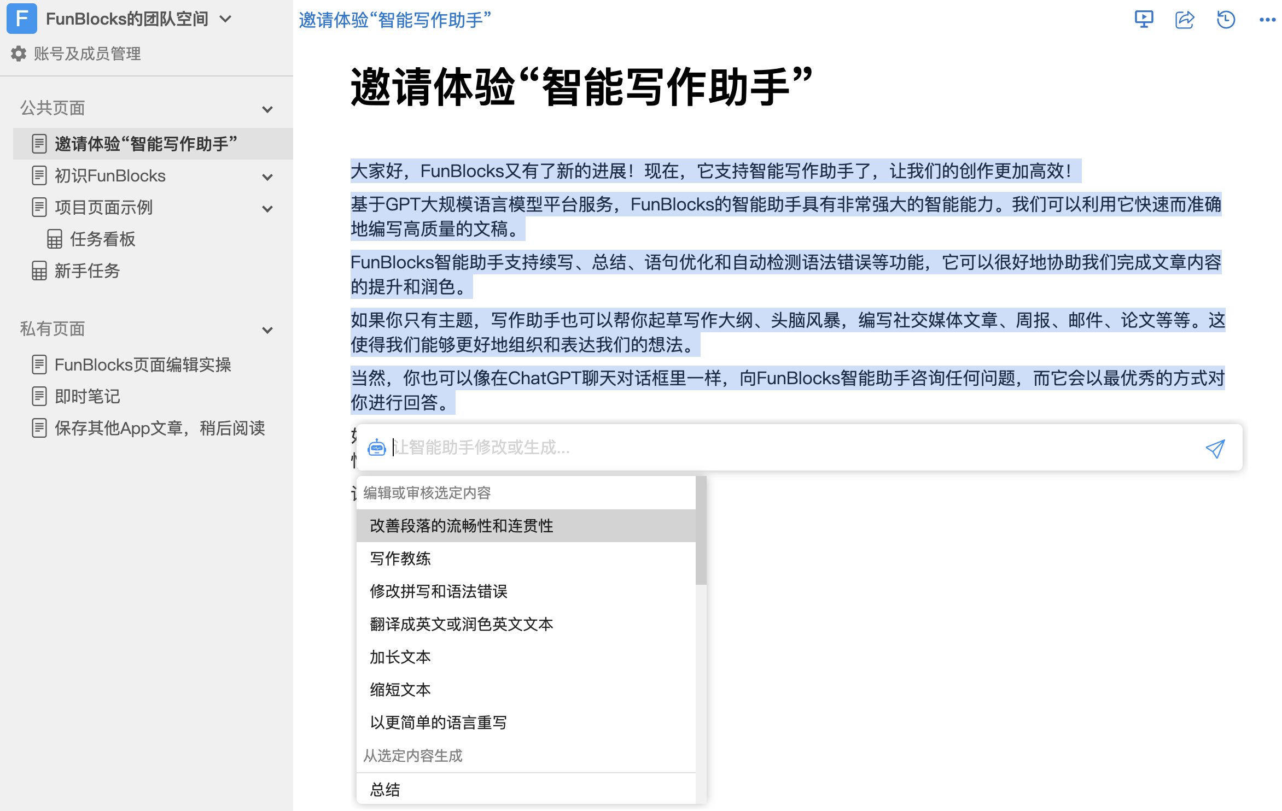Open the 任务看板 page
Viewport: 1282px width, 811px height.
[x=102, y=239]
